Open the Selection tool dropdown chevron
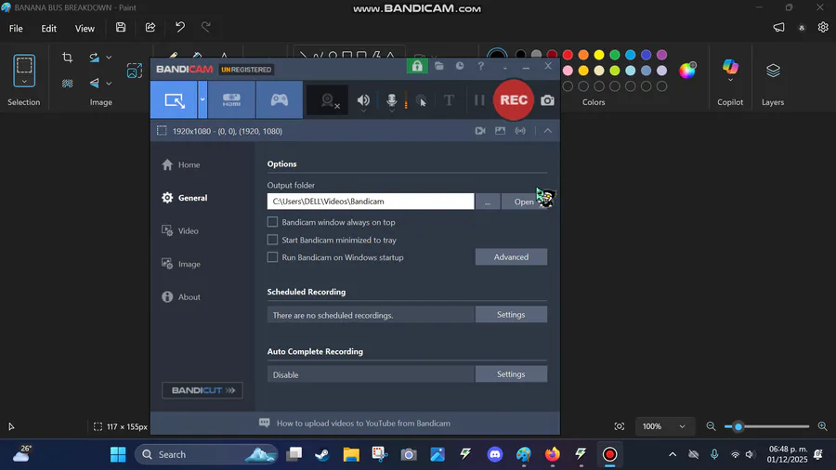Image resolution: width=836 pixels, height=470 pixels. click(24, 82)
